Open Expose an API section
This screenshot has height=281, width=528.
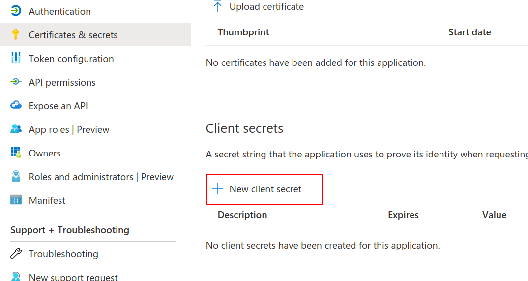59,106
